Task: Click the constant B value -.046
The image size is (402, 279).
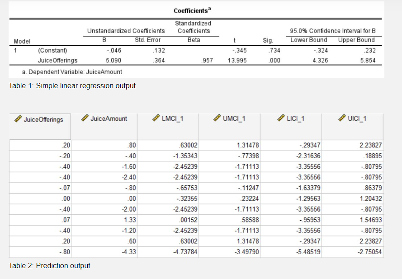Action: [x=114, y=50]
